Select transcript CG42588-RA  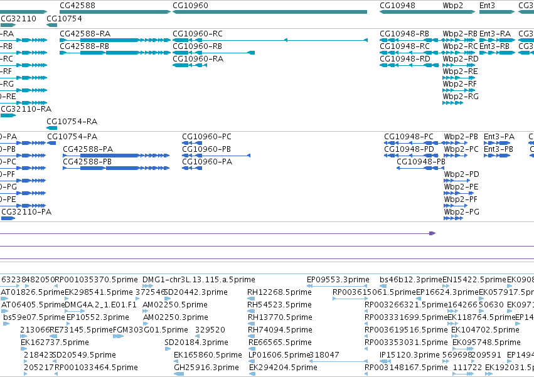(x=85, y=34)
